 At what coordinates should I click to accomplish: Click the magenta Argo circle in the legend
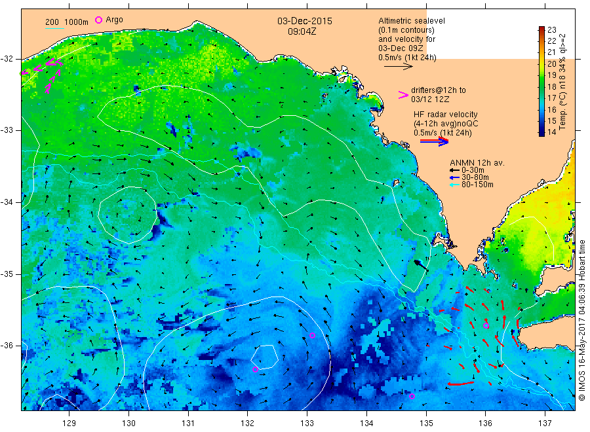(98, 20)
